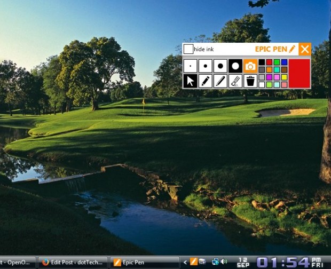Open the Epic Pen taskbar button
The height and width of the screenshot is (269, 331).
(145, 262)
